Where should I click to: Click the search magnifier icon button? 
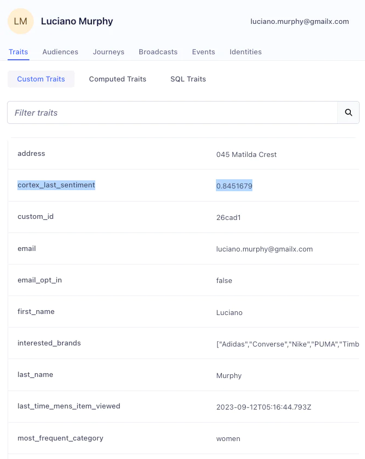point(348,112)
